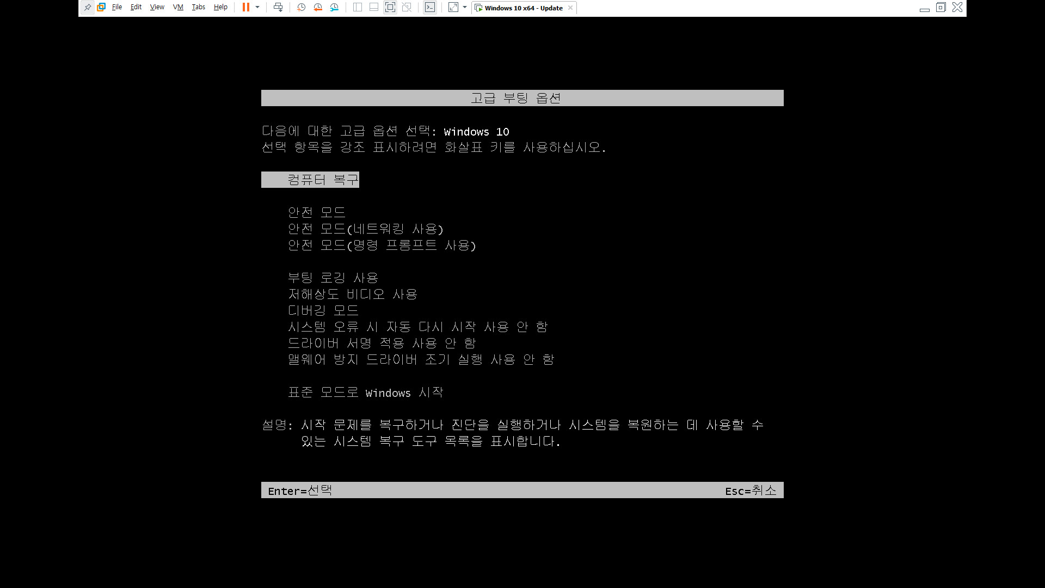
Task: Select 드라이버 서명 적용 사용 안 함
Action: click(x=382, y=343)
